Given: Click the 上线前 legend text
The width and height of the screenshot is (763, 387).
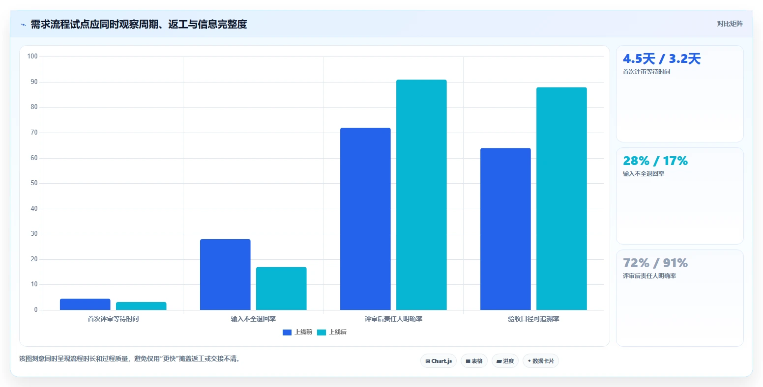Looking at the screenshot, I should pyautogui.click(x=303, y=332).
